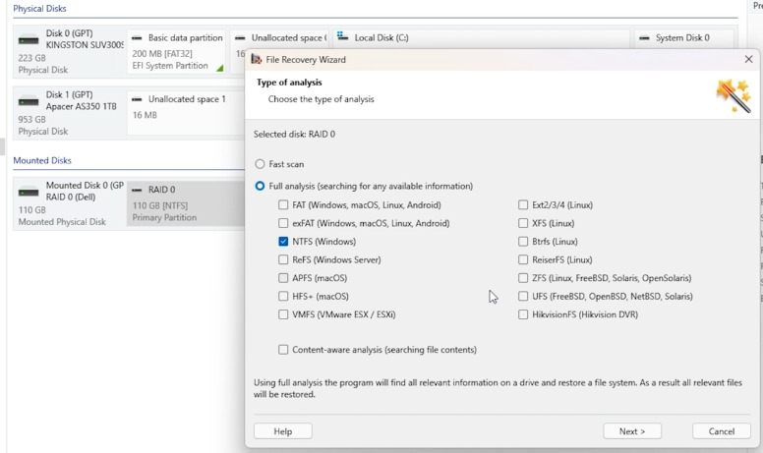Select Disk 1 (GPT) Apacer AS350 1TB
The width and height of the screenshot is (763, 453).
69,113
